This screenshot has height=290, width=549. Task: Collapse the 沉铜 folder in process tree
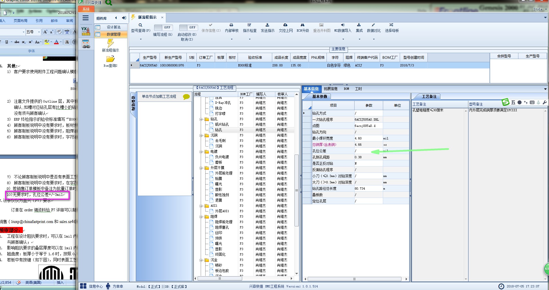(x=201, y=135)
